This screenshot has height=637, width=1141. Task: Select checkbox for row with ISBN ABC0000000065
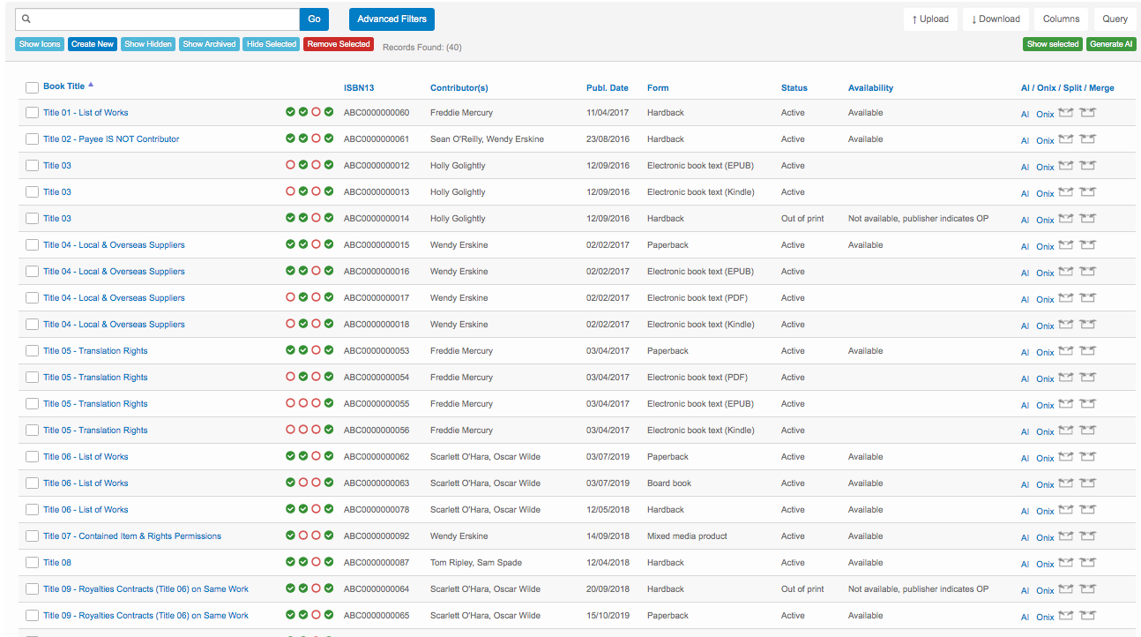point(32,616)
